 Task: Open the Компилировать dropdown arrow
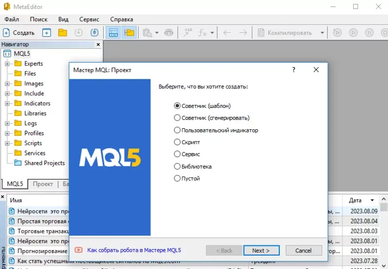[x=322, y=32]
